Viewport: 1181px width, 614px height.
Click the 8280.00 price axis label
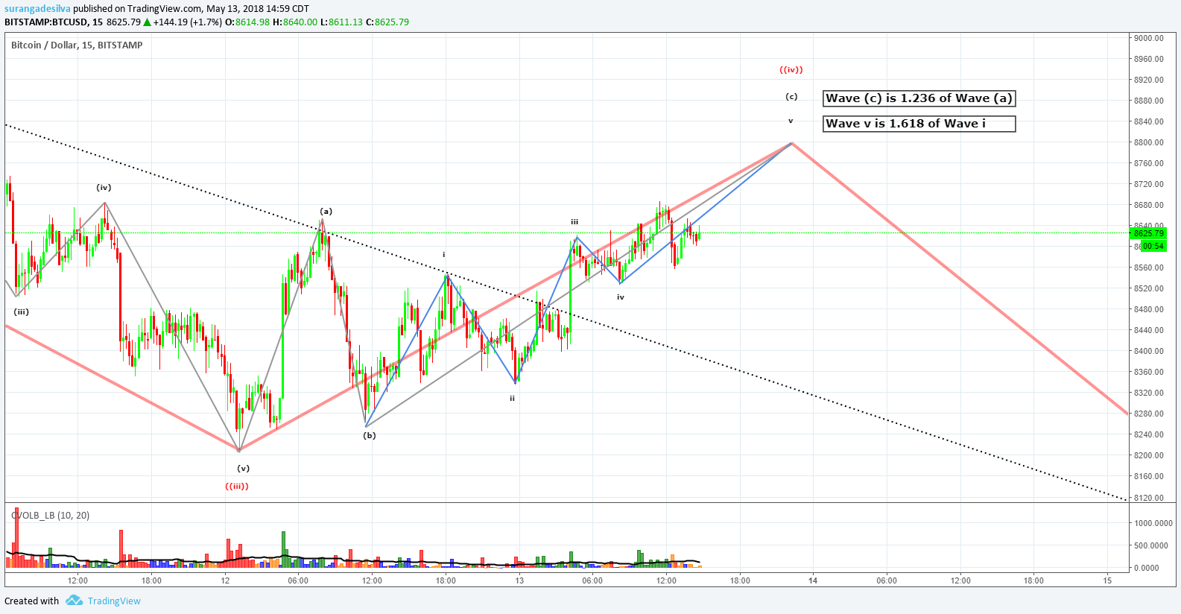point(1149,414)
